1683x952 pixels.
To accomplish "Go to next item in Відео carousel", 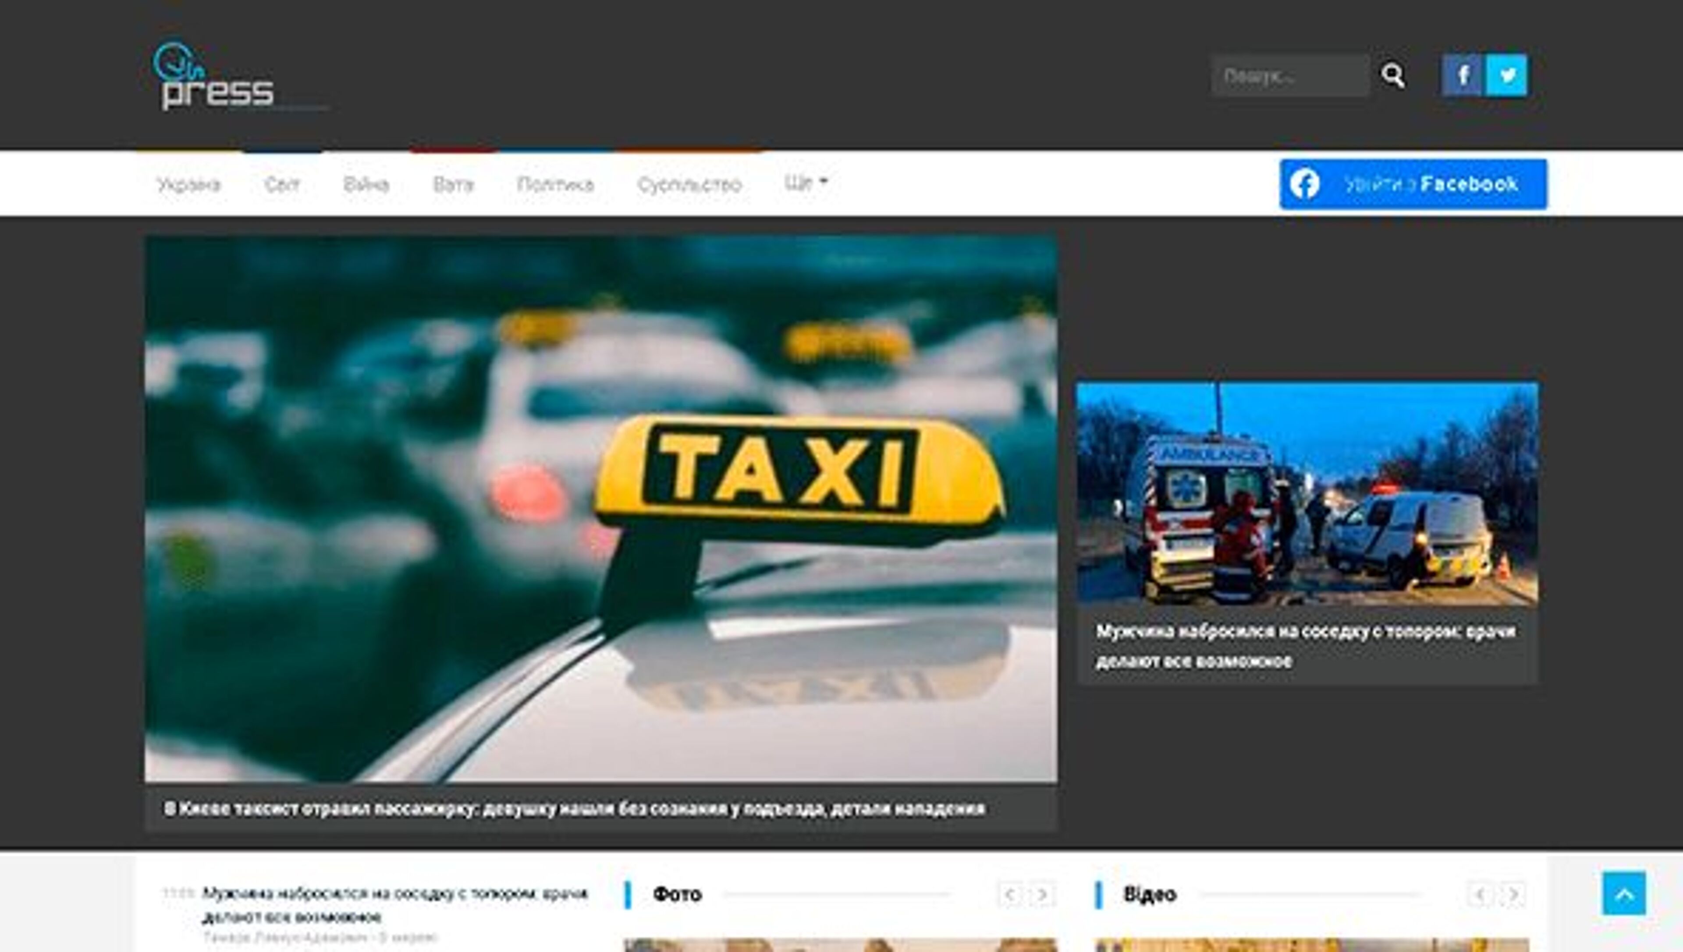I will click(x=1513, y=894).
